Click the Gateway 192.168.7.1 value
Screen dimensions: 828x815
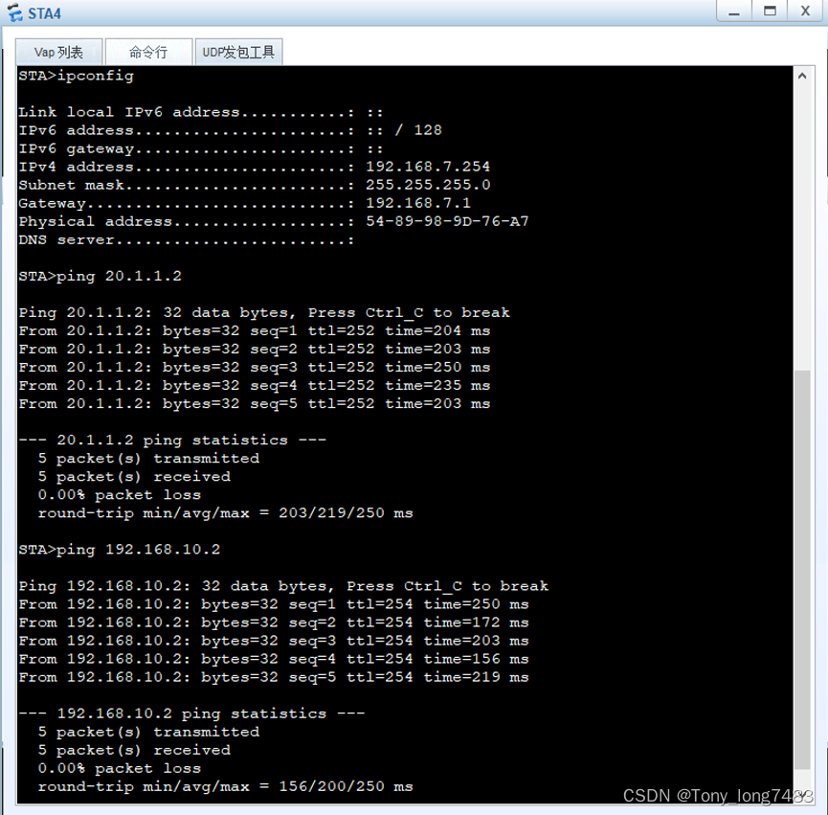pos(418,203)
